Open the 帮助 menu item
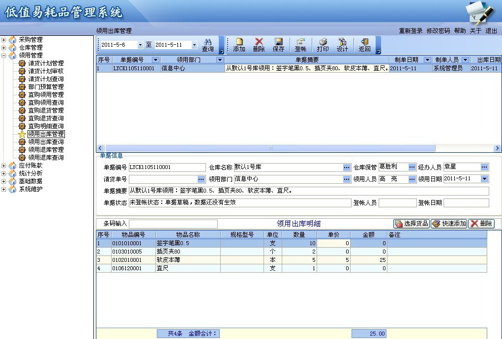 pos(460,30)
